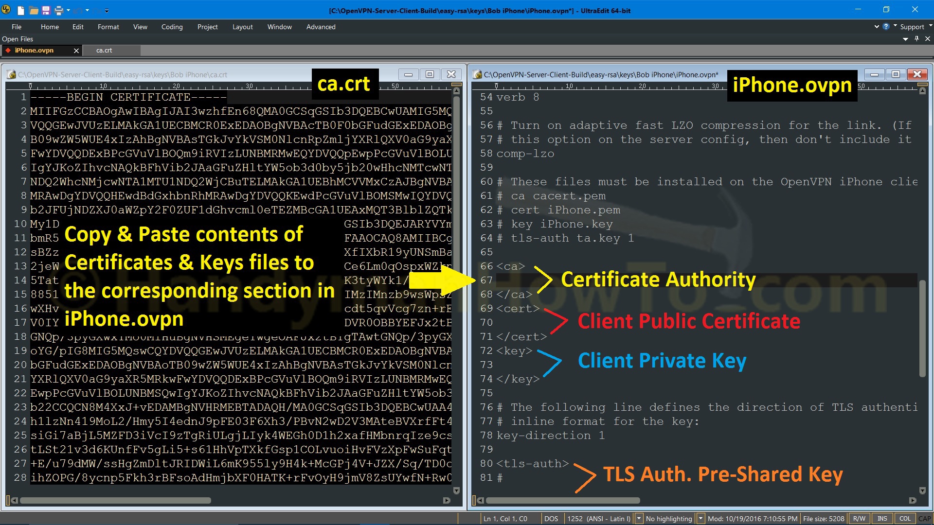This screenshot has width=934, height=525.
Task: Pin the Open Files tab bar
Action: click(x=916, y=39)
